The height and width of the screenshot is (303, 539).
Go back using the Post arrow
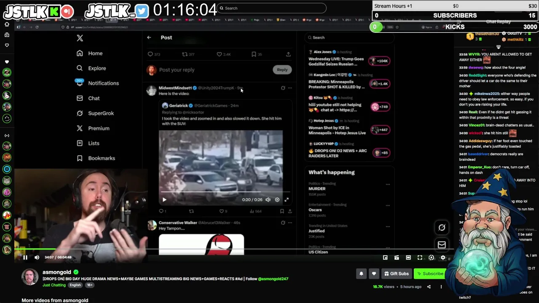[x=149, y=37]
